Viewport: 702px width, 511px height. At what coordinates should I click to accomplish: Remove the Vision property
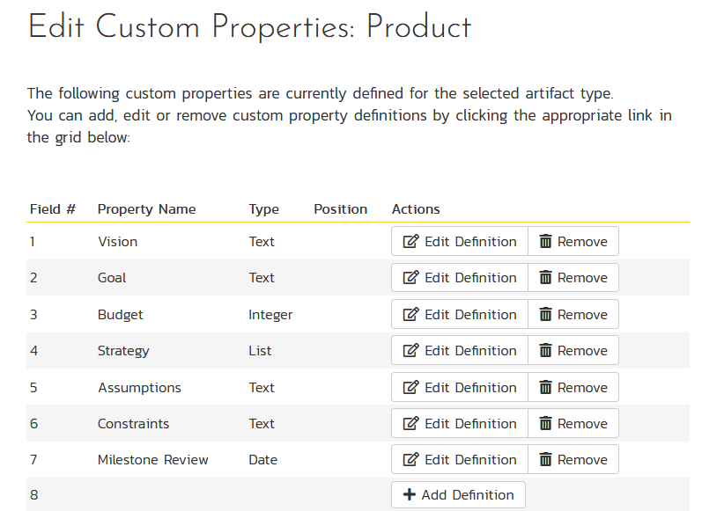(x=573, y=242)
